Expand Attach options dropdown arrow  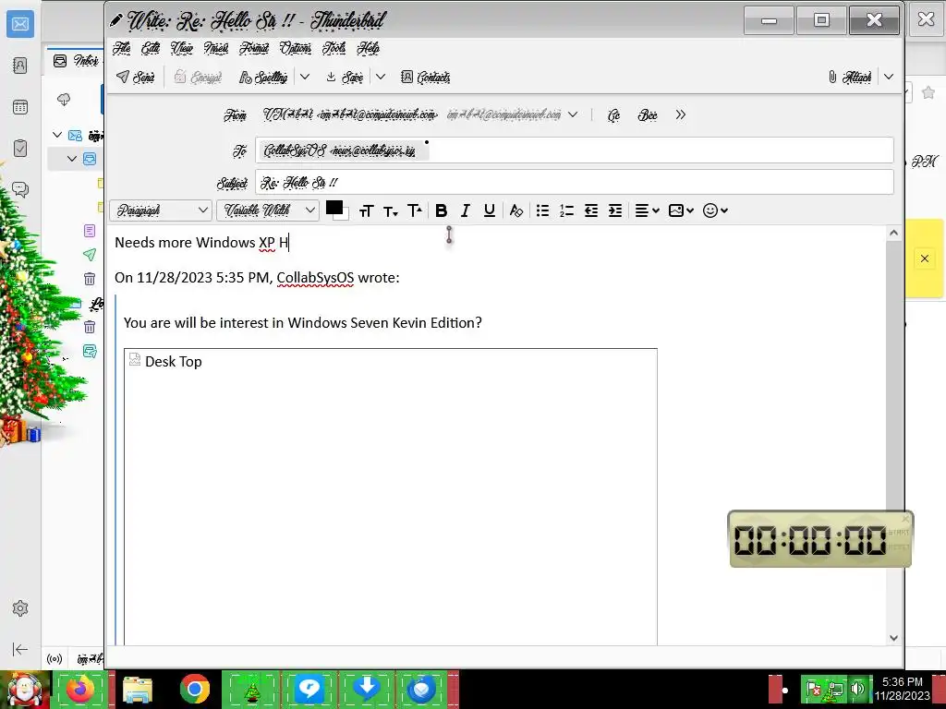889,78
